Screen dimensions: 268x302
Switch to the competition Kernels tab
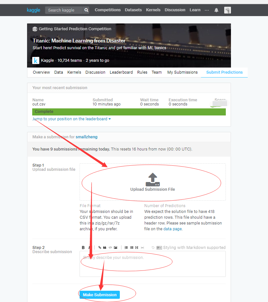pyautogui.click(x=74, y=72)
